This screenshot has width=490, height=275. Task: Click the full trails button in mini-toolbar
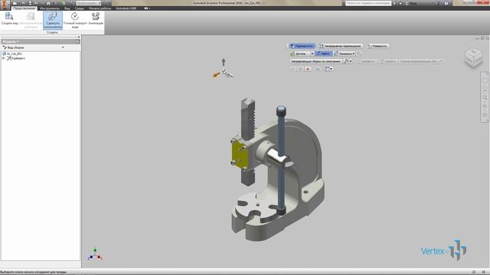click(x=421, y=61)
